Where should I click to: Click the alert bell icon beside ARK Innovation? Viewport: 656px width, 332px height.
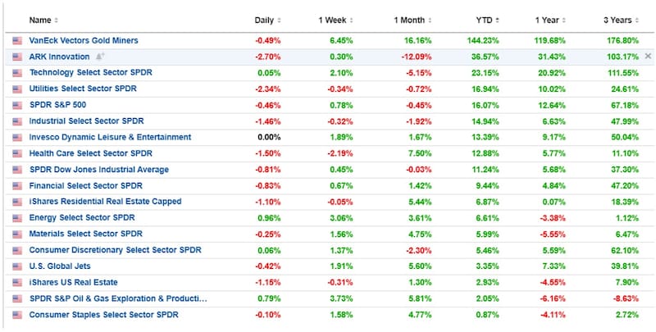pyautogui.click(x=100, y=57)
